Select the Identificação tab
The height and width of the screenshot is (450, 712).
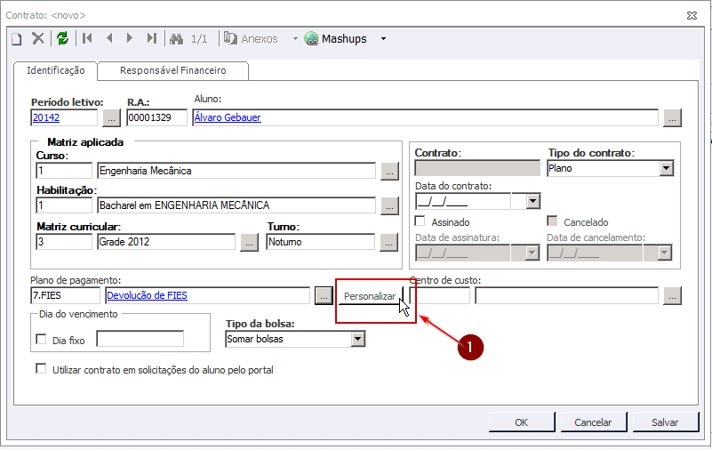tap(55, 70)
